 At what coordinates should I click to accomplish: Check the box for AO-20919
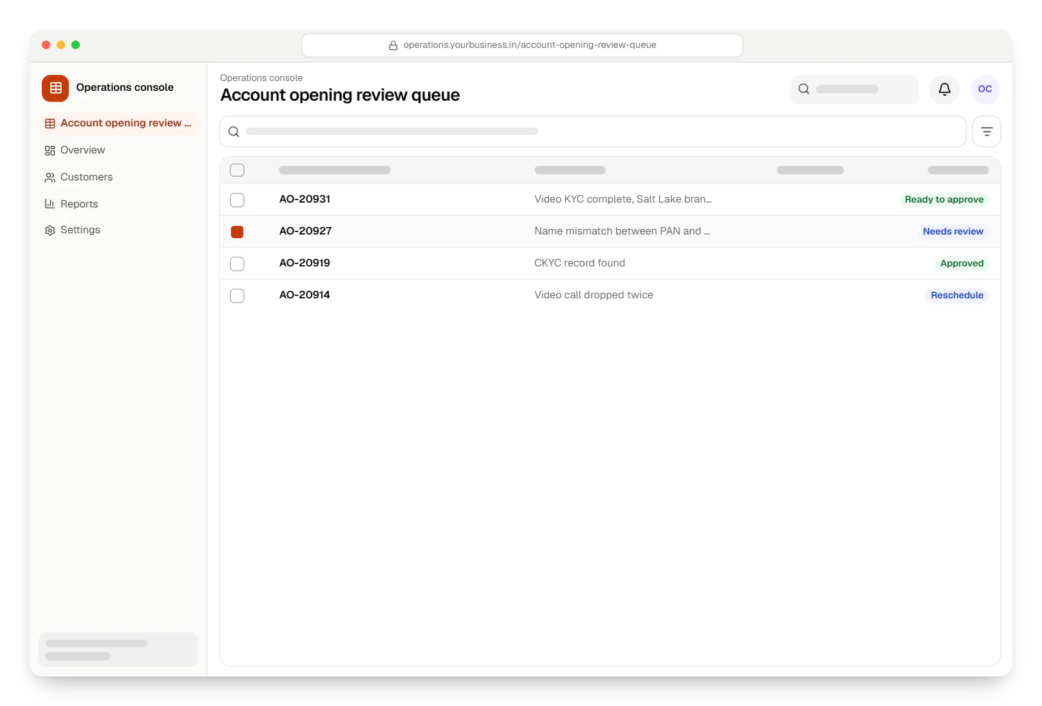(237, 264)
